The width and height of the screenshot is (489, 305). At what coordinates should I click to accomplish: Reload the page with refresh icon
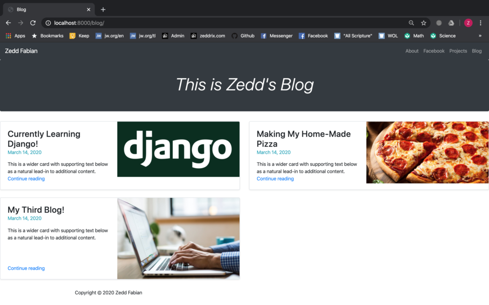(33, 23)
